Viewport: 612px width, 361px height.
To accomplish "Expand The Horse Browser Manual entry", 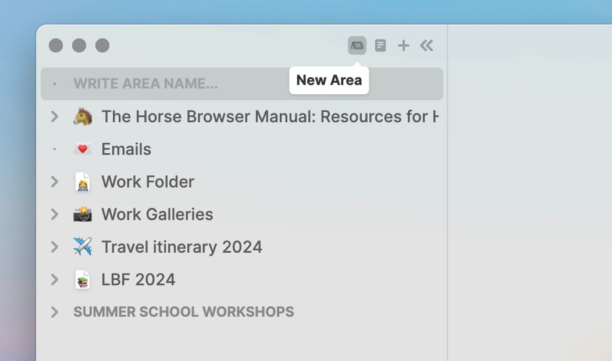I will point(54,116).
